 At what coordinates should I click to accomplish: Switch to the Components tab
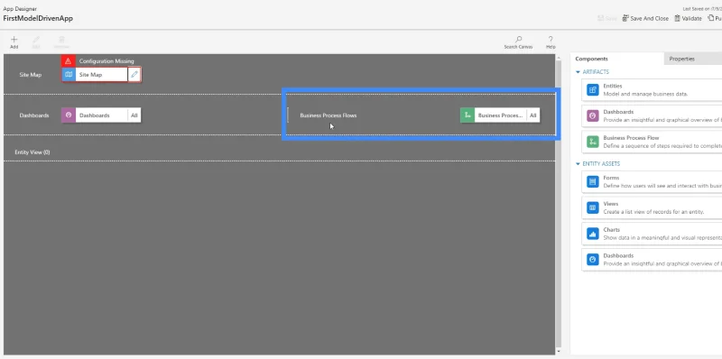[617, 59]
